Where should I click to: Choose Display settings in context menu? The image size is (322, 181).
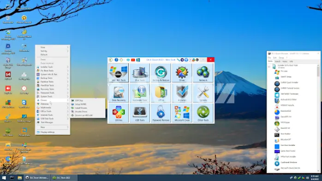click(x=53, y=133)
